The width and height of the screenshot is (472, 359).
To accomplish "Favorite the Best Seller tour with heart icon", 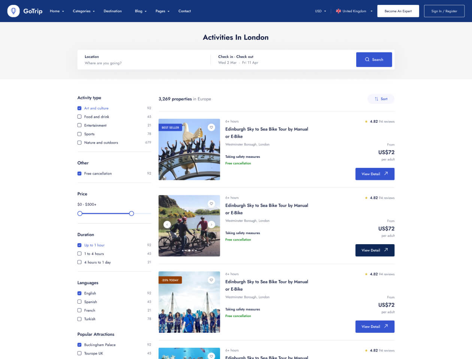I will pos(211,128).
